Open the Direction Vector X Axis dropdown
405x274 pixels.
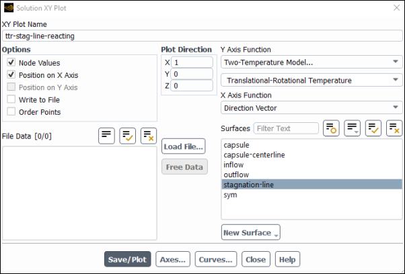(x=311, y=107)
